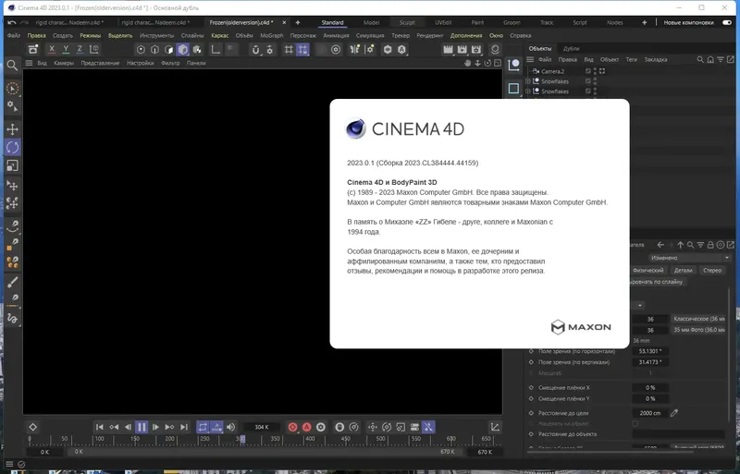Expand first Snowflakes object tree
The height and width of the screenshot is (474, 740).
[x=528, y=81]
